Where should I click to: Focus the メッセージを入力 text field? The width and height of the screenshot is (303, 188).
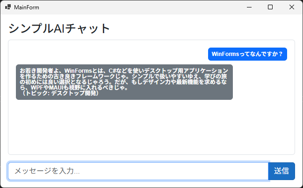[x=138, y=171]
